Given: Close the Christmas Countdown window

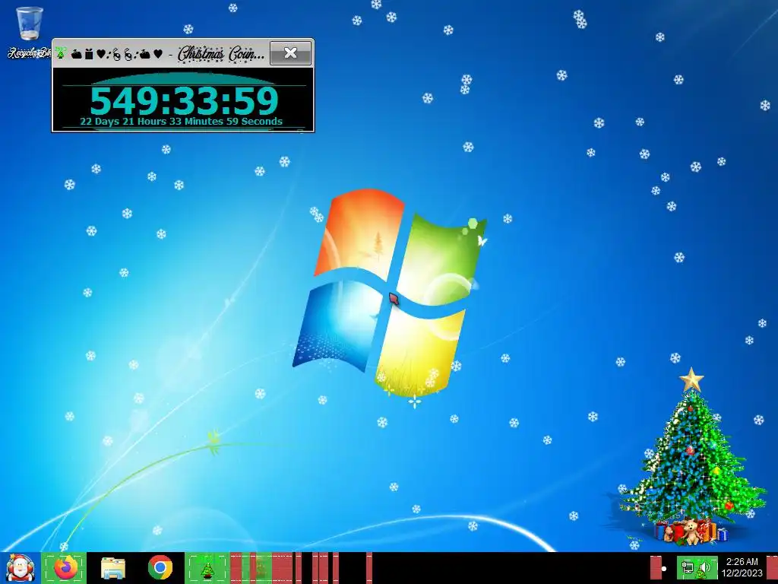Looking at the screenshot, I should tap(291, 53).
